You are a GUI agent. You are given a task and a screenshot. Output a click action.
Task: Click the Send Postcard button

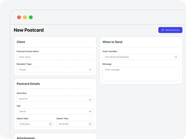click(170, 30)
